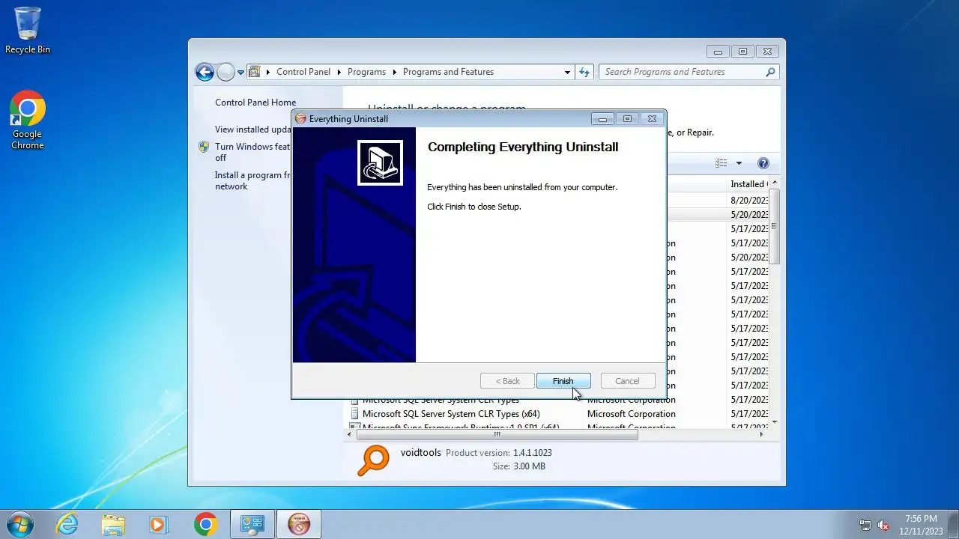Select Everything Uninstall taskbar button
The width and height of the screenshot is (959, 539).
(x=299, y=524)
